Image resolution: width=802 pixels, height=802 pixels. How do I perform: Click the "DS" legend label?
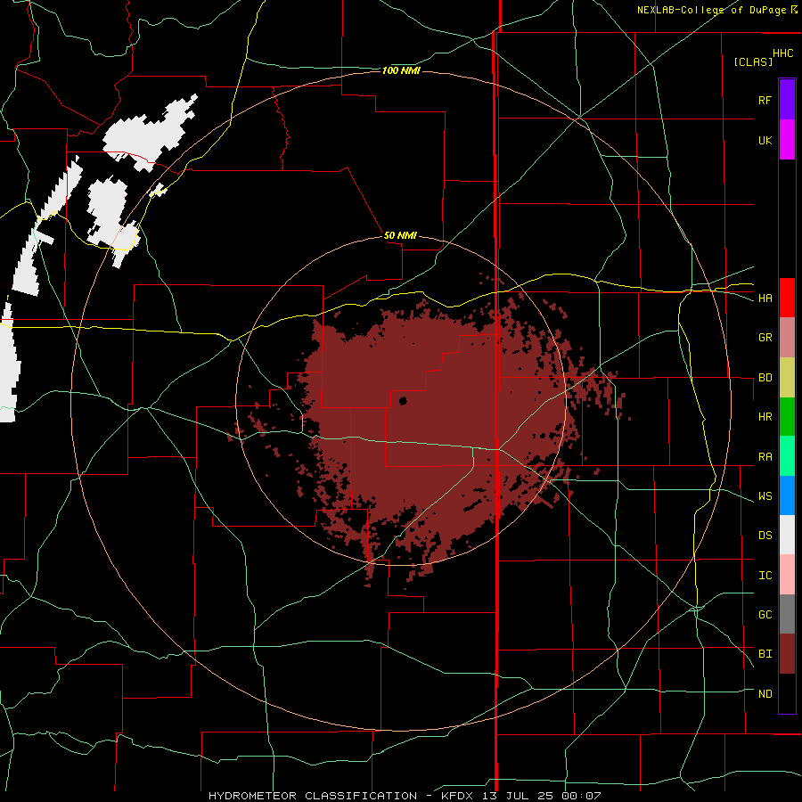tap(765, 536)
